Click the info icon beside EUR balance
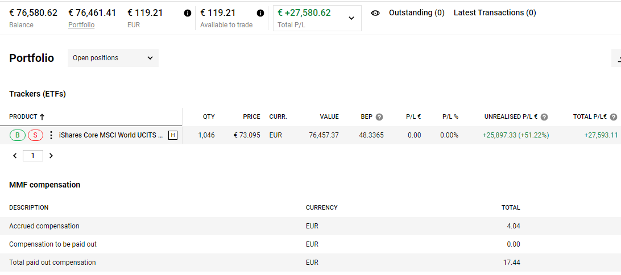The width and height of the screenshot is (621, 275). point(188,13)
